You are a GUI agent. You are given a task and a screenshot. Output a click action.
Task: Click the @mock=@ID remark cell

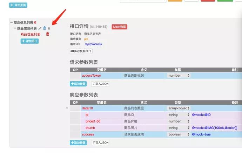pos(216,115)
